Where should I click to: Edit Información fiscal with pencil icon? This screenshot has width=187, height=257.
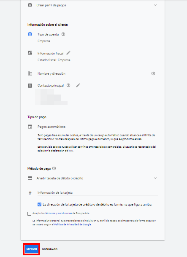pos(68,53)
